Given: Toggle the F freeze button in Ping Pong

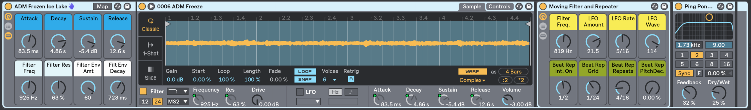Looking at the screenshot, I should point(699,74).
